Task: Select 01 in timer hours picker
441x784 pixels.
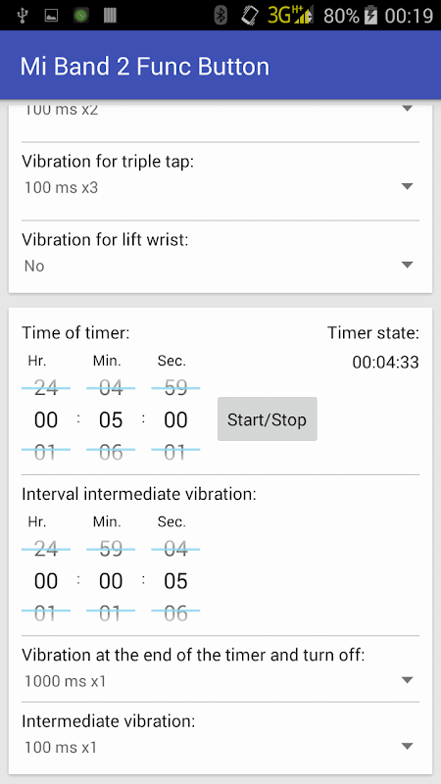Action: pos(45,453)
